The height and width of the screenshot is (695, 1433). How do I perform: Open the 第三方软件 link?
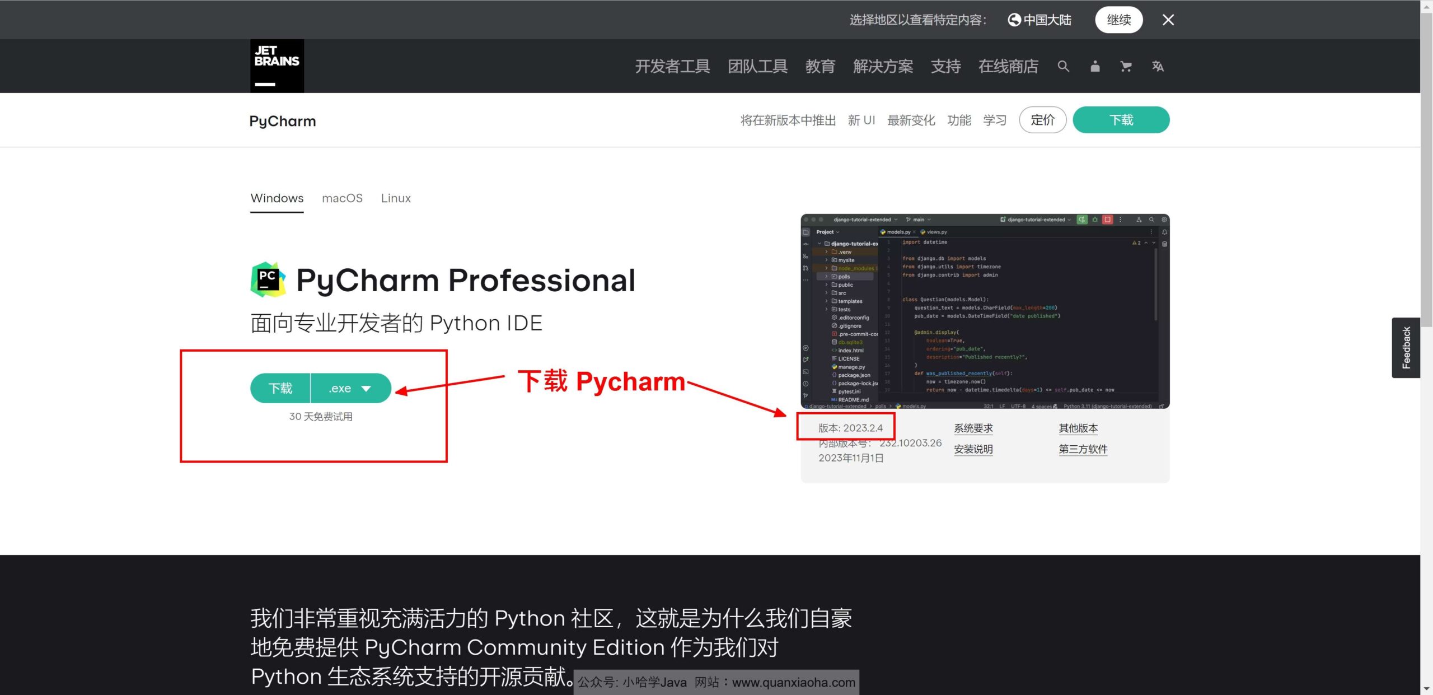tap(1083, 449)
